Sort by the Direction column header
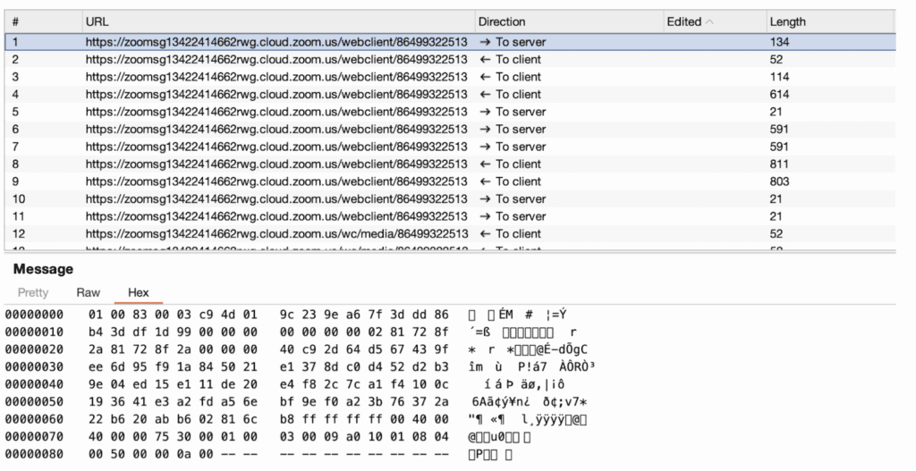Viewport: 916px width, 471px height. pyautogui.click(x=569, y=21)
